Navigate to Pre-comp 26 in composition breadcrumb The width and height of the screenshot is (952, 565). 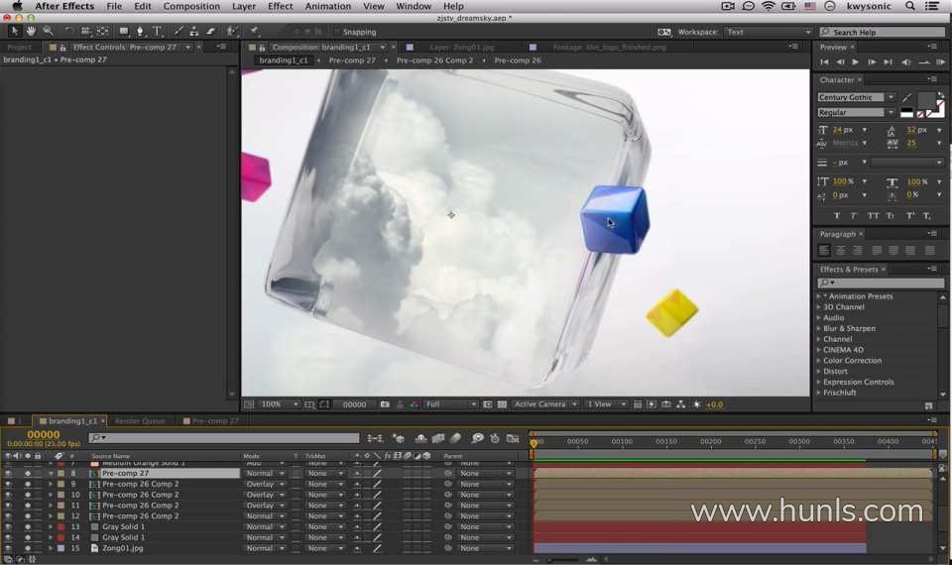tap(518, 60)
